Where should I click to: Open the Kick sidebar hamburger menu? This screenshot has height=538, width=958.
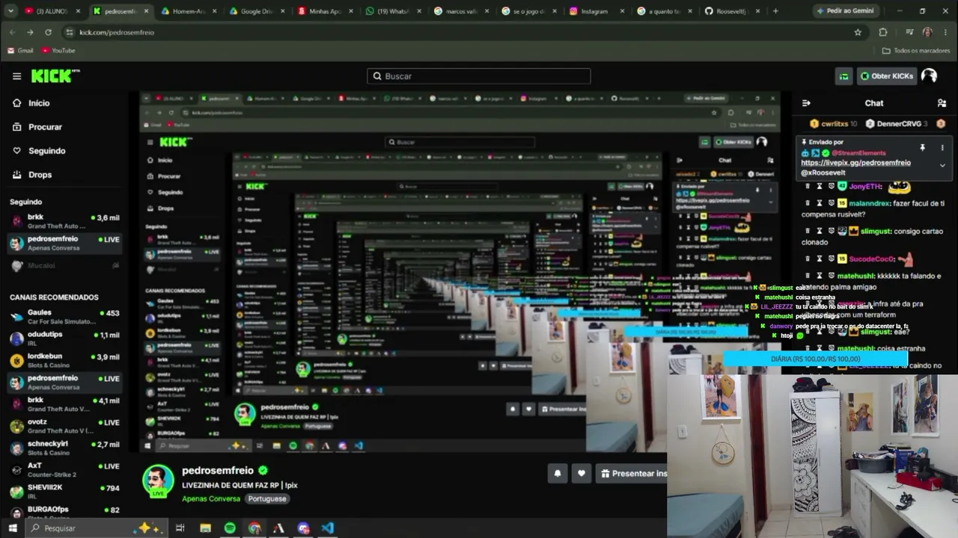16,76
